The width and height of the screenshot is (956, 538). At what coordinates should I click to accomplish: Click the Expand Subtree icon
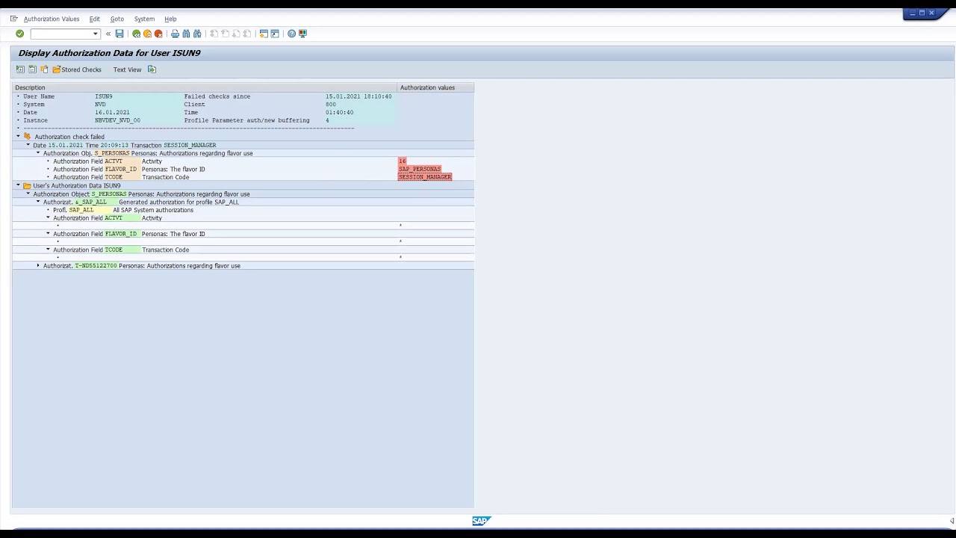coord(20,69)
